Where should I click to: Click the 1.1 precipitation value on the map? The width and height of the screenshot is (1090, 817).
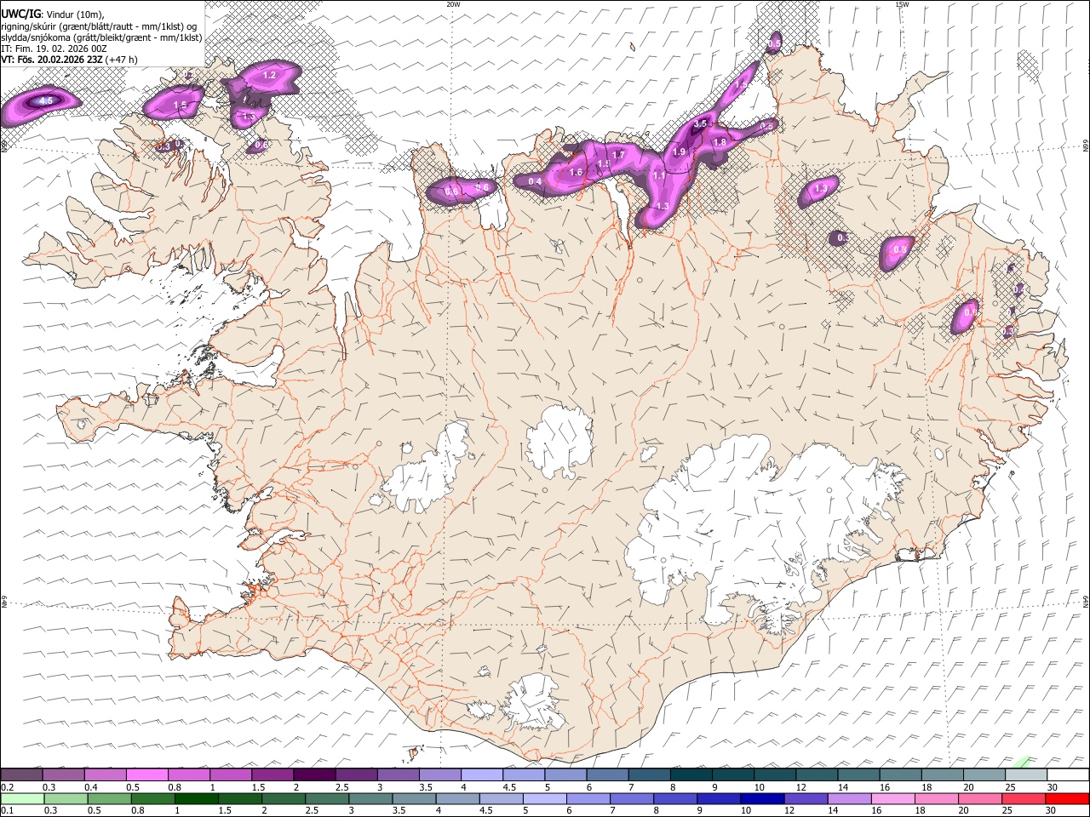658,176
